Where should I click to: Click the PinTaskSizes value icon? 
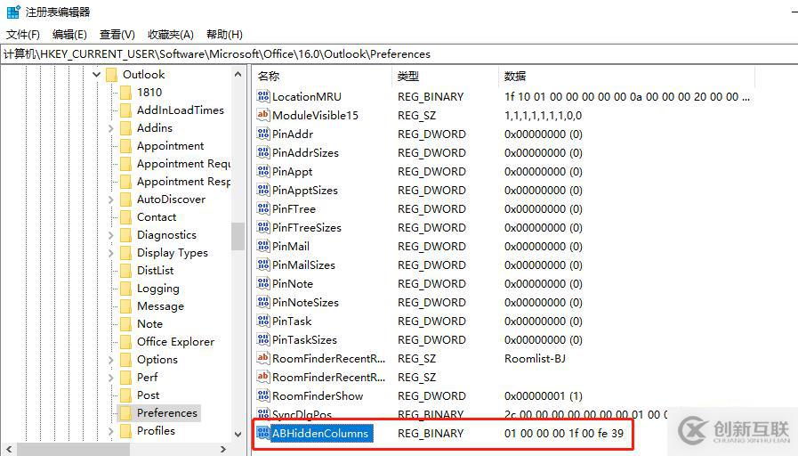click(263, 339)
